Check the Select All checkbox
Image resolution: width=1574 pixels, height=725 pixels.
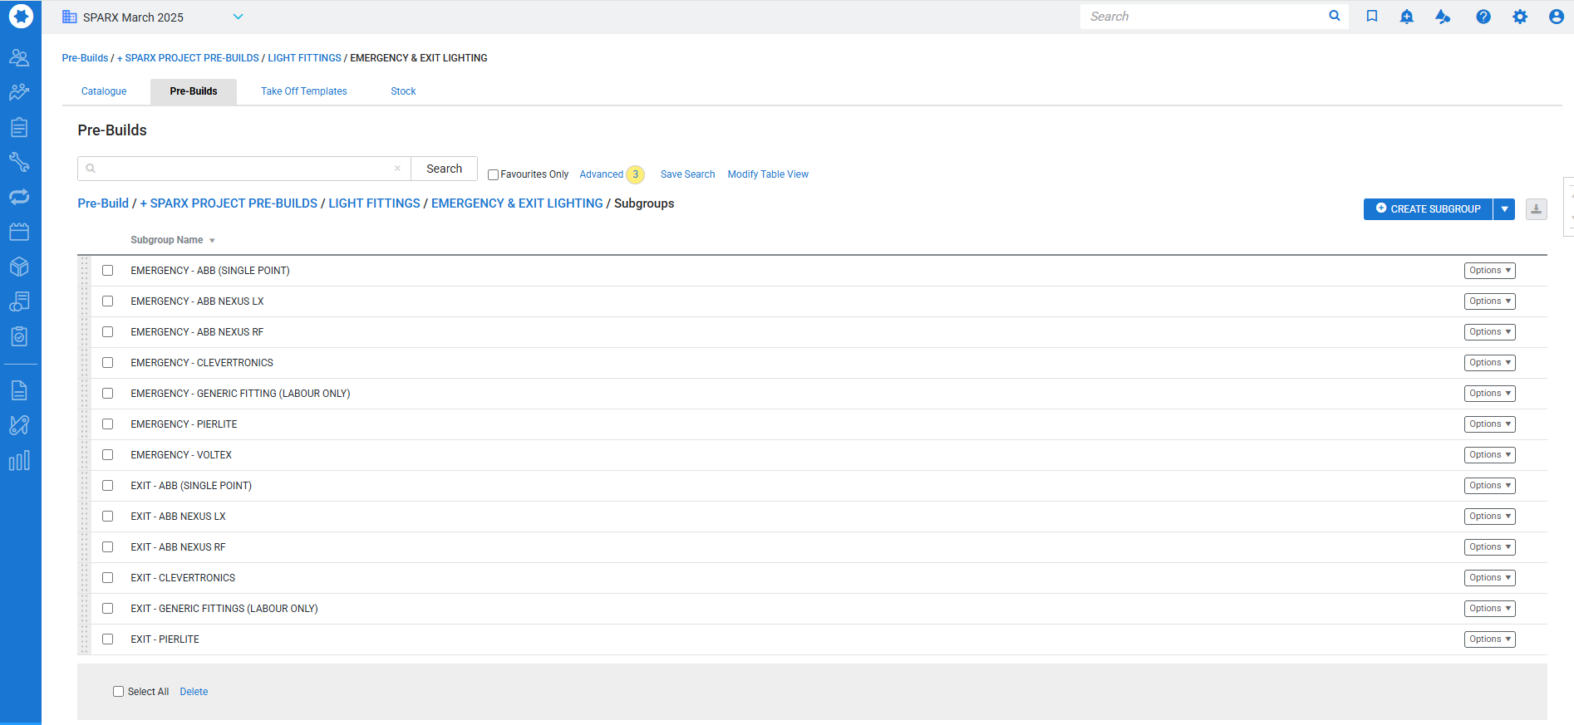(x=119, y=692)
